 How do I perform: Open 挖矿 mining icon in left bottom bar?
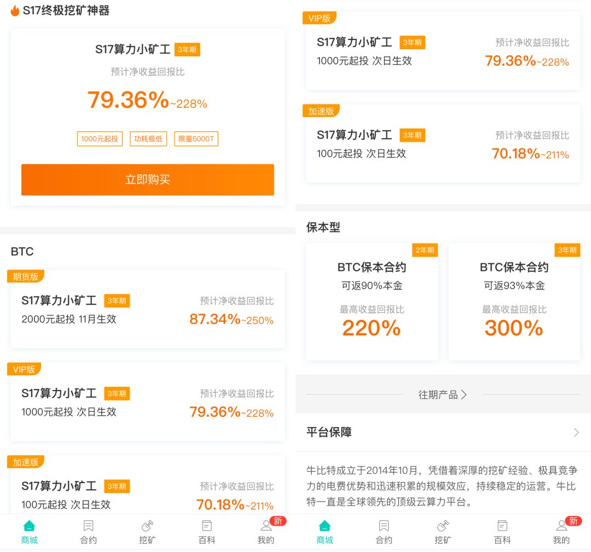[147, 526]
